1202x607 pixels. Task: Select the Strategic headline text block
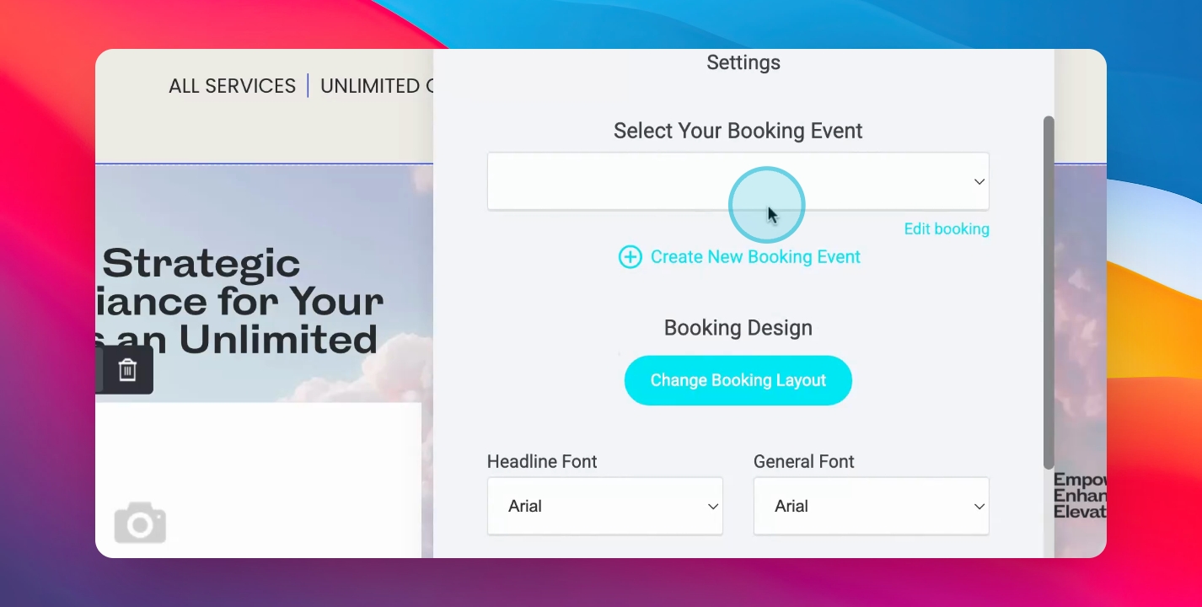240,302
